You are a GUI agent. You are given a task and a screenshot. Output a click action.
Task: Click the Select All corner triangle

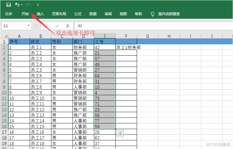click(x=4, y=36)
